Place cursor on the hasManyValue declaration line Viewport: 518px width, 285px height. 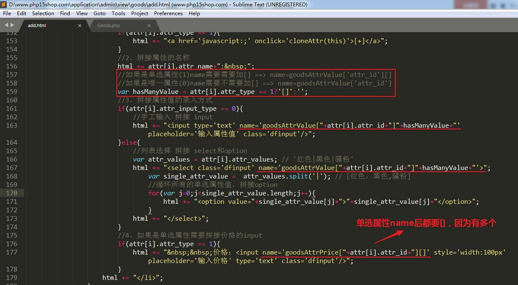[212, 92]
